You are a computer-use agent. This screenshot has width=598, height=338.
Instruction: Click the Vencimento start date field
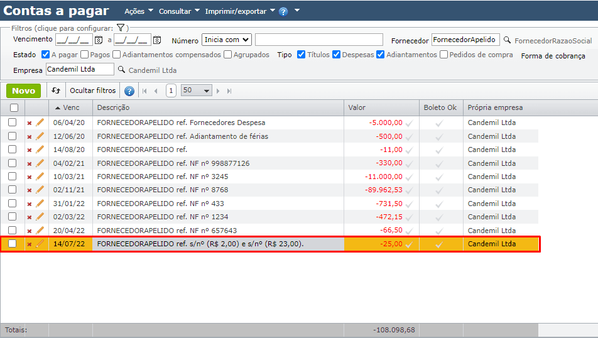74,40
